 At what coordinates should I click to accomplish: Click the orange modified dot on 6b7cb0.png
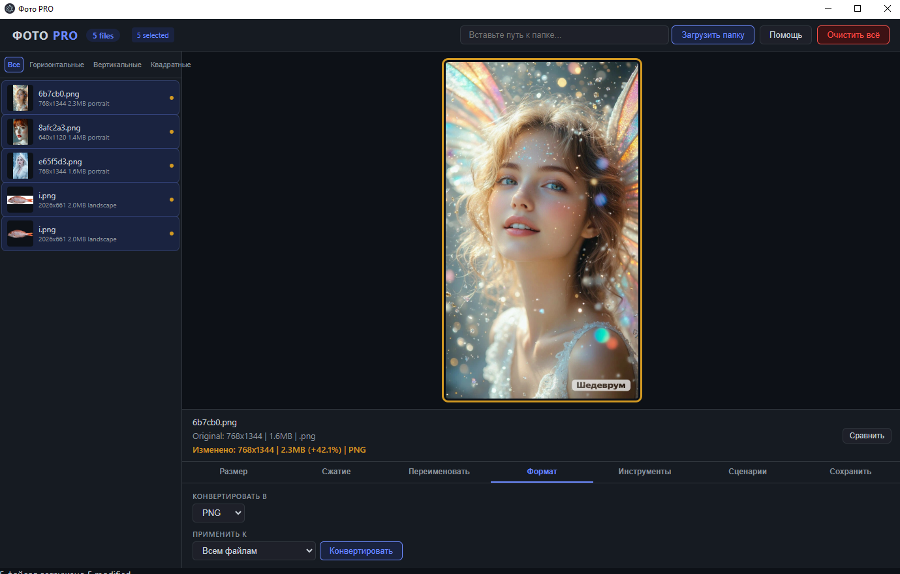172,98
